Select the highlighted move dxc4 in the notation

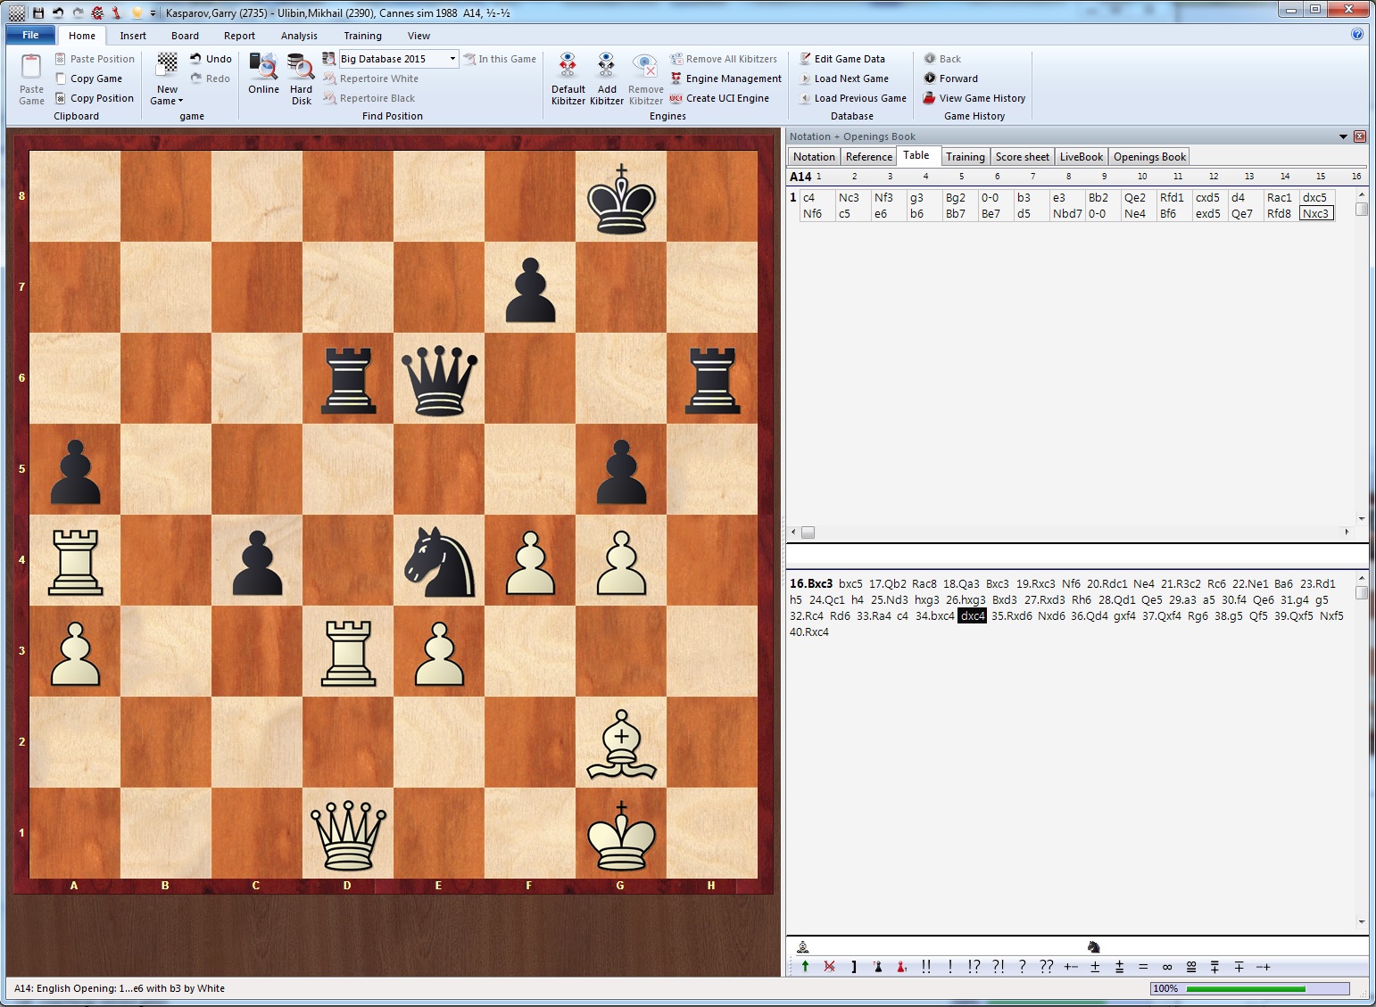973,615
